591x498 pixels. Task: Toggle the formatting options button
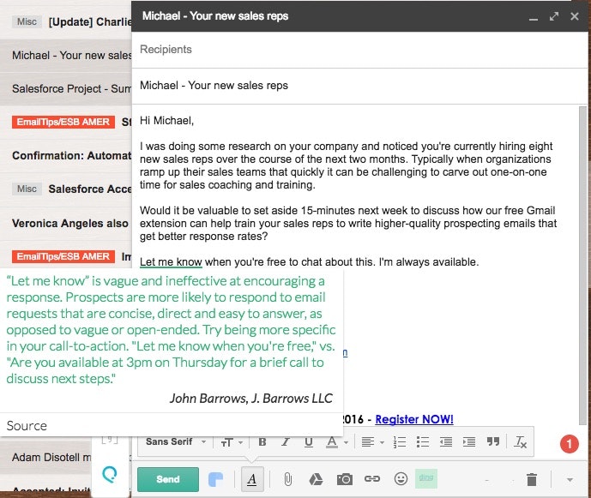(252, 479)
